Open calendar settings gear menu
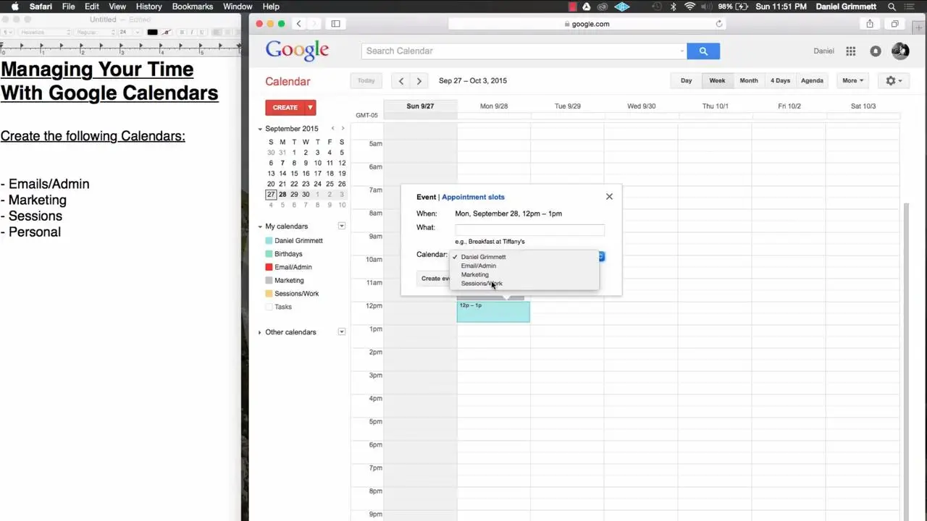Image resolution: width=927 pixels, height=521 pixels. (894, 80)
